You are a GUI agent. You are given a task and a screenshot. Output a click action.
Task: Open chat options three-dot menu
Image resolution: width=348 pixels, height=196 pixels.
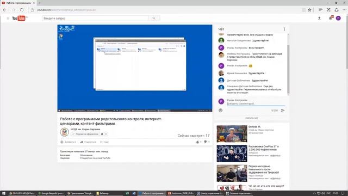(x=284, y=29)
